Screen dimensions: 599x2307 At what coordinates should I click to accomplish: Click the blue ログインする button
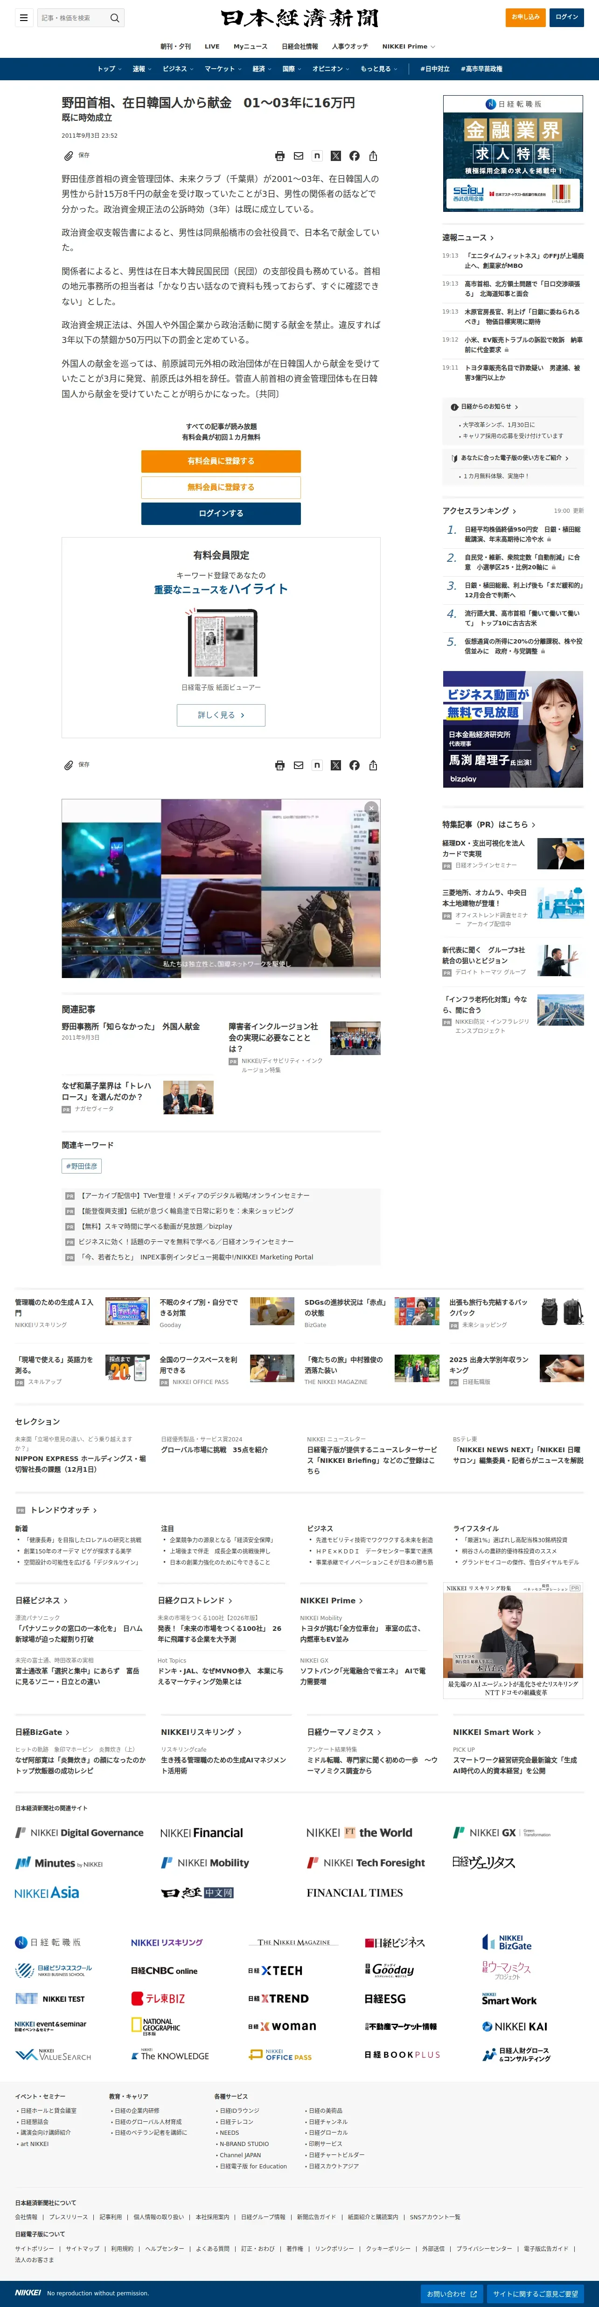click(221, 513)
